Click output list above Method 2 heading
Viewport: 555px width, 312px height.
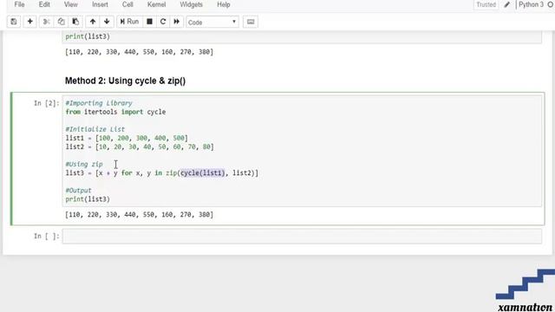click(139, 52)
